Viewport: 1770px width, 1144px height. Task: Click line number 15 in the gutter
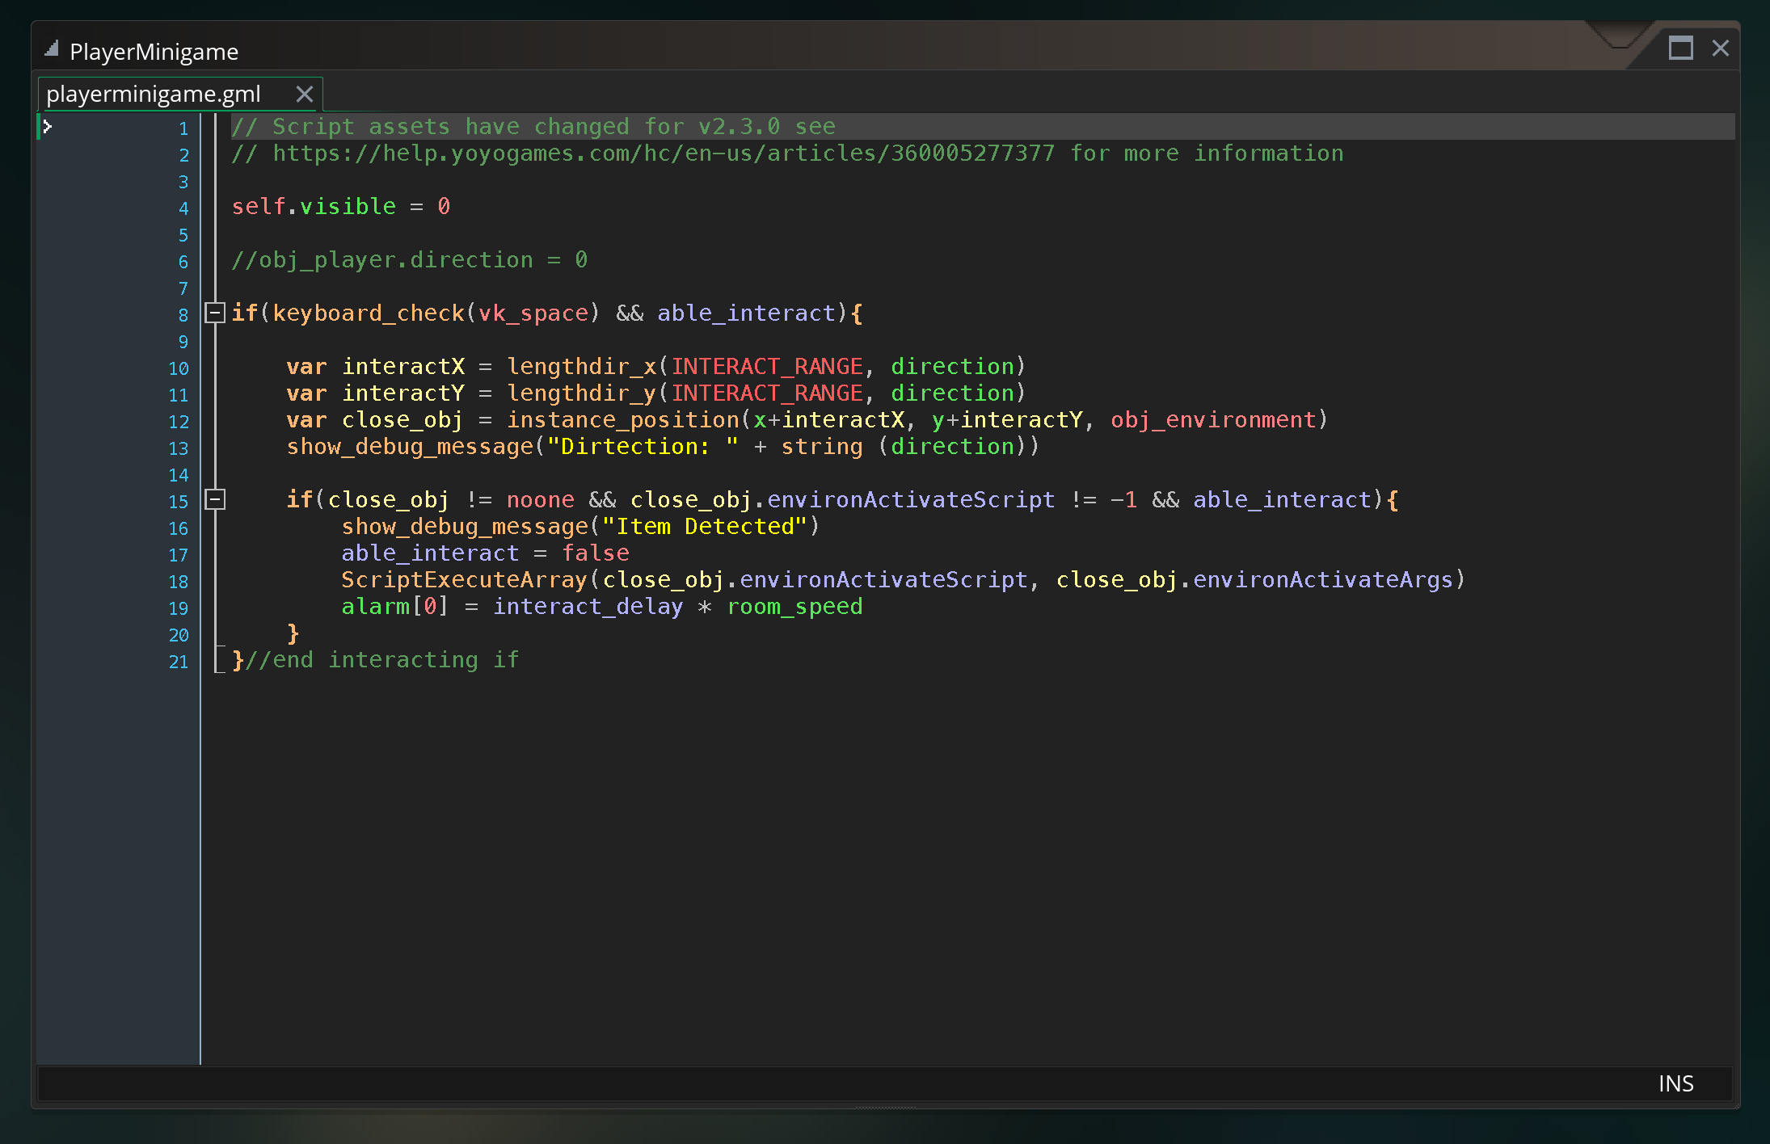179,501
